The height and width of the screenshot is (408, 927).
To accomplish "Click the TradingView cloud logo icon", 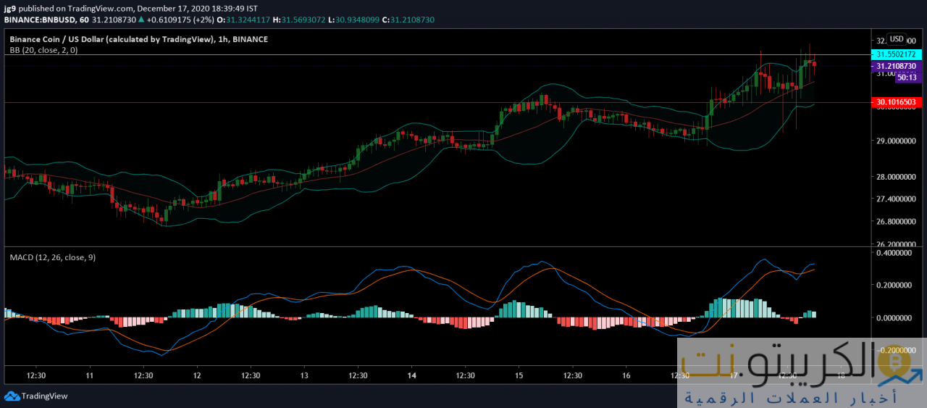I will tap(12, 396).
